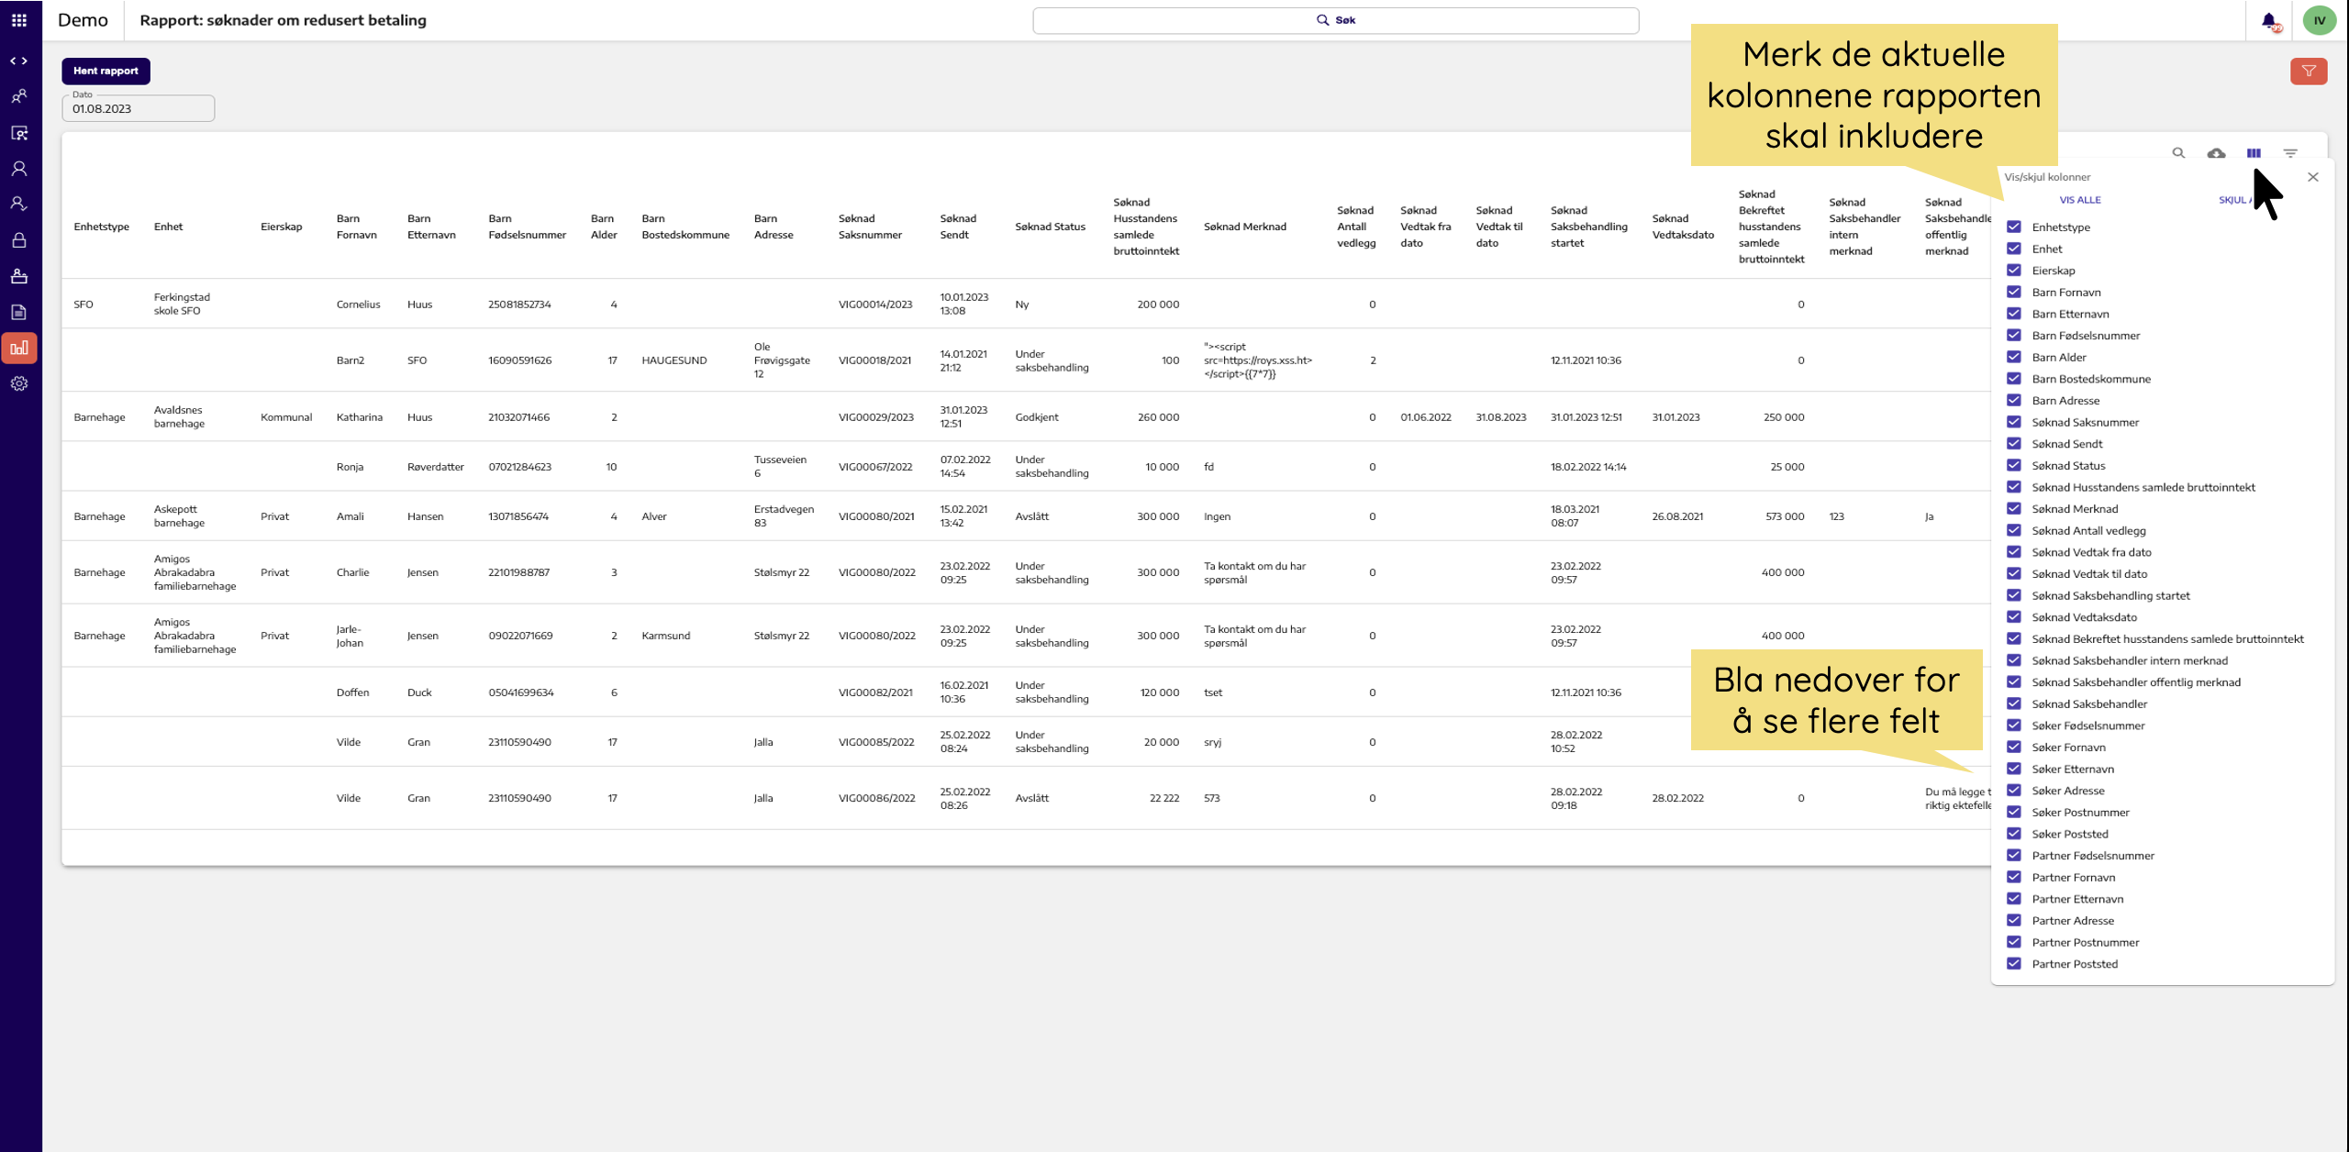Image resolution: width=2349 pixels, height=1152 pixels.
Task: Open the person at desk sidebar icon
Action: click(19, 276)
